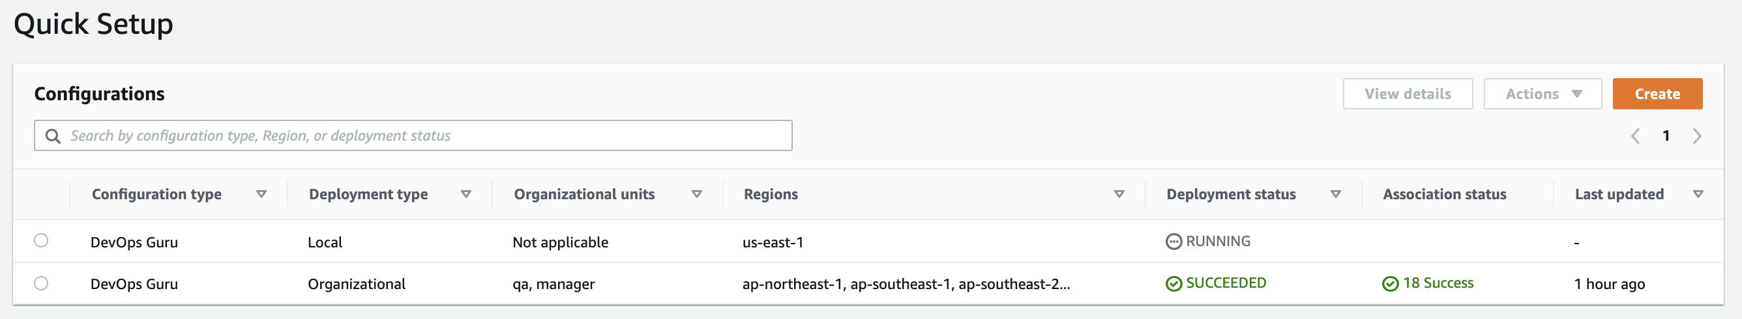Select the Local DevOps Guru row

tap(41, 241)
